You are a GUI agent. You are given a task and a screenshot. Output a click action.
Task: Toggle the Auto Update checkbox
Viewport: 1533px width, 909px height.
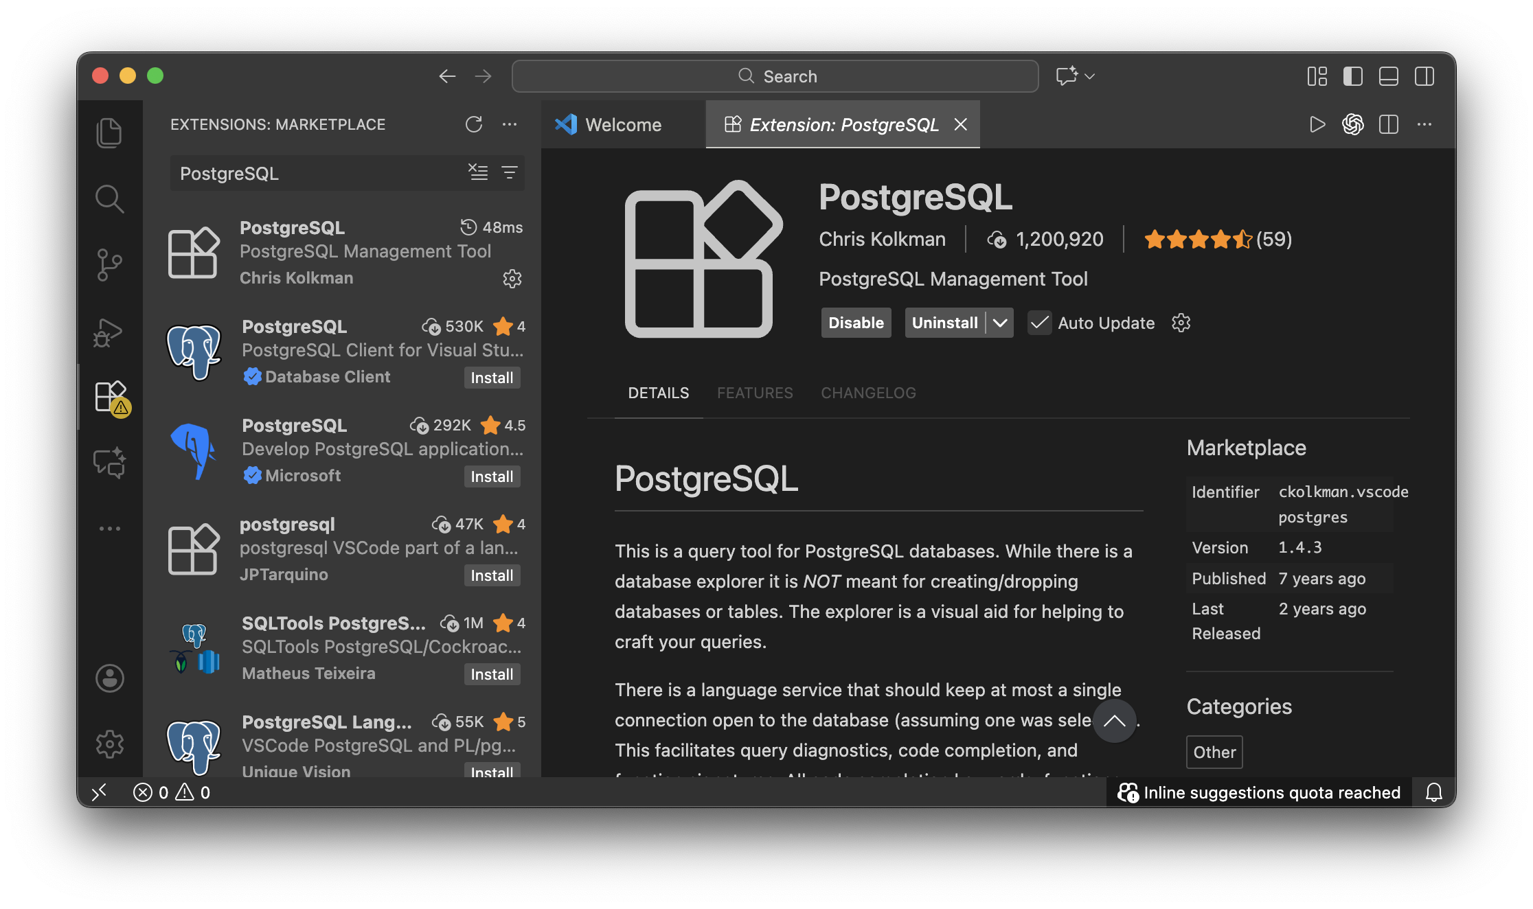[1039, 323]
